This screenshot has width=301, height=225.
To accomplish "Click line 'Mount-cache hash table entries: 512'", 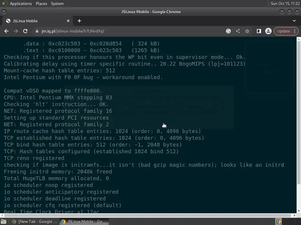I will pos(59,71).
